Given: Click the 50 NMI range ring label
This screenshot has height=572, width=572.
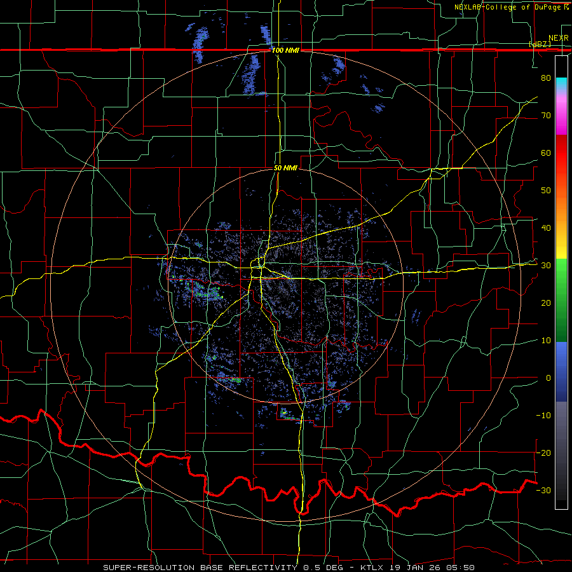Looking at the screenshot, I should 285,168.
